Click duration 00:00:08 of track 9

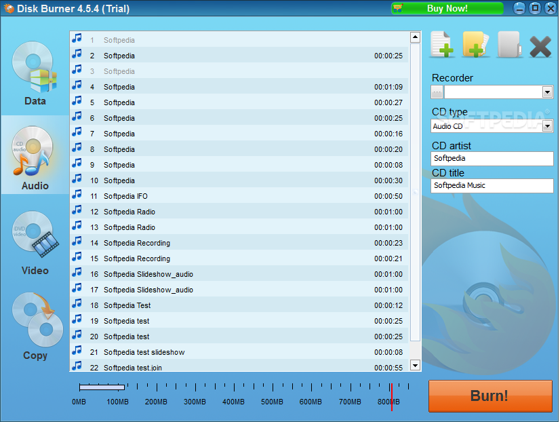[388, 165]
